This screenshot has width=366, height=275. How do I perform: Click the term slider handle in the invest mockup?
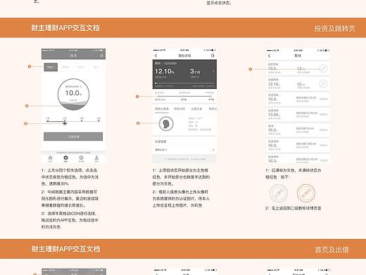coord(65,123)
